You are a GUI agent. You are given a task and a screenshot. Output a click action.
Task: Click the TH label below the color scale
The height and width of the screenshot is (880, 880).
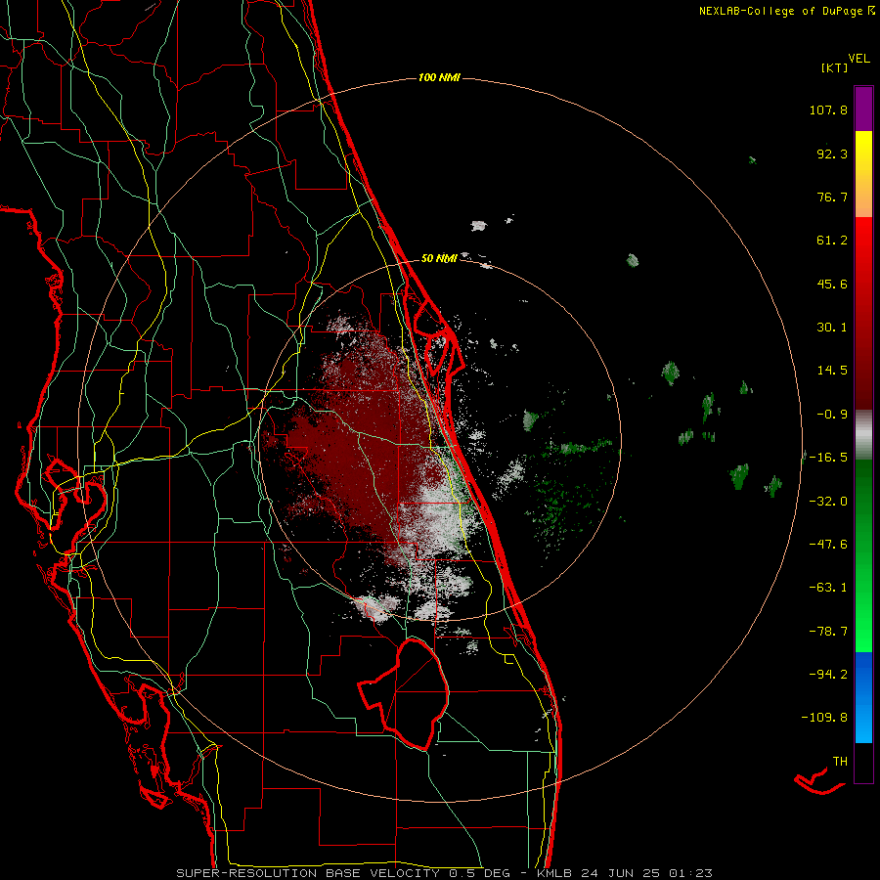pyautogui.click(x=840, y=762)
